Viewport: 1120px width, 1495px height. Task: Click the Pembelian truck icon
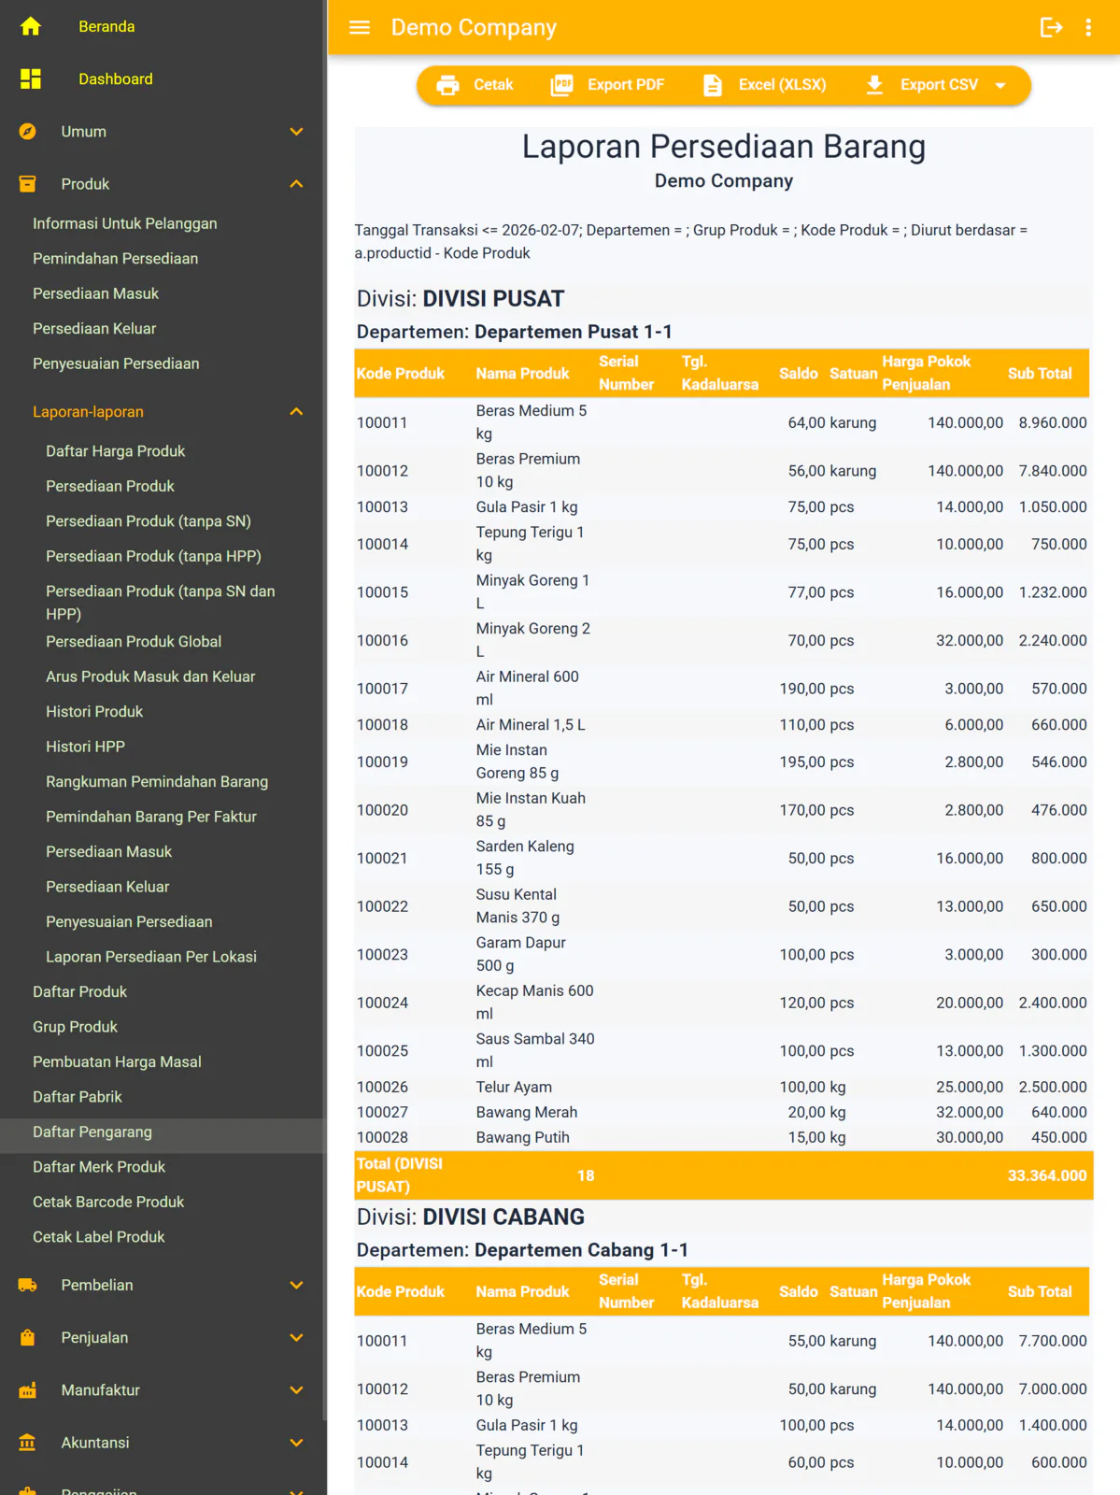pyautogui.click(x=28, y=1285)
